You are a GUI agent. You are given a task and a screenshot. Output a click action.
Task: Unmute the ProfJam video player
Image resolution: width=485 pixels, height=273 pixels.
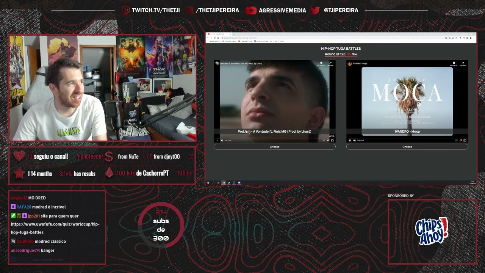pos(222,140)
